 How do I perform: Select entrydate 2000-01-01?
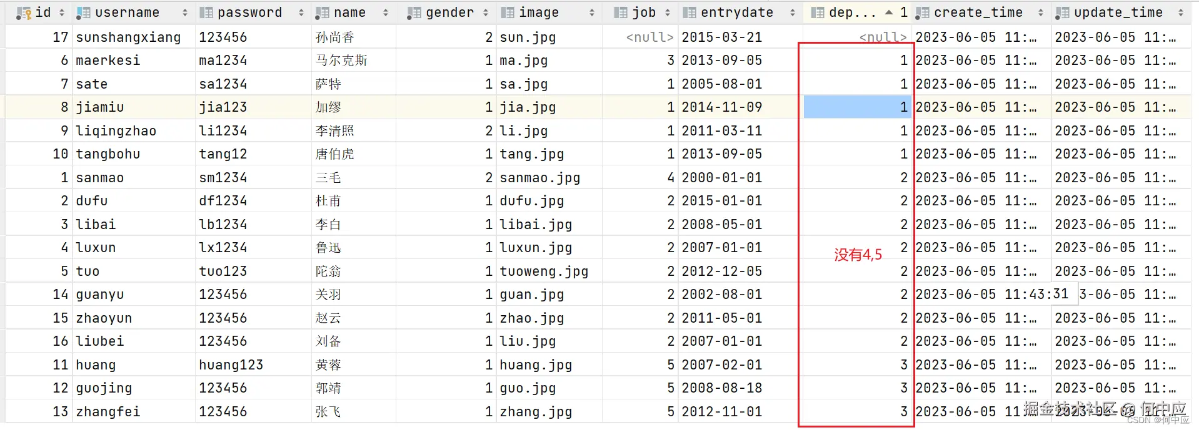740,178
